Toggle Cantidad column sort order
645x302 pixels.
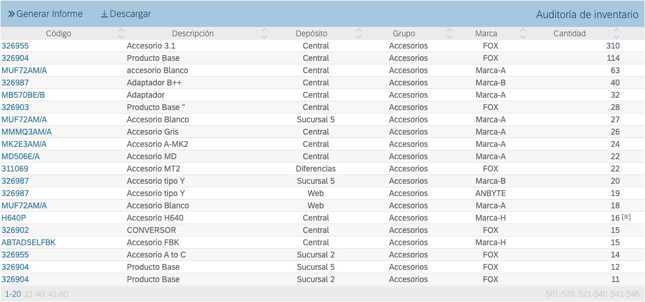pos(616,33)
